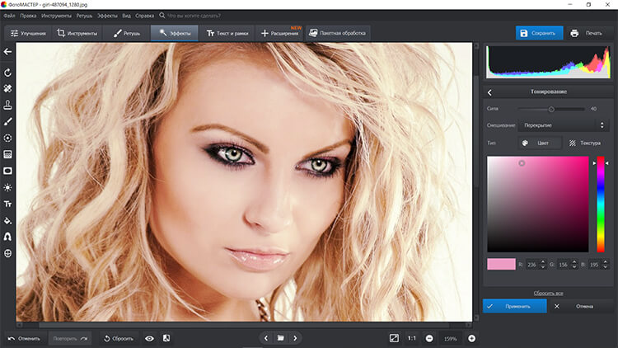
Task: Open the Файл menu
Action: pyautogui.click(x=9, y=16)
